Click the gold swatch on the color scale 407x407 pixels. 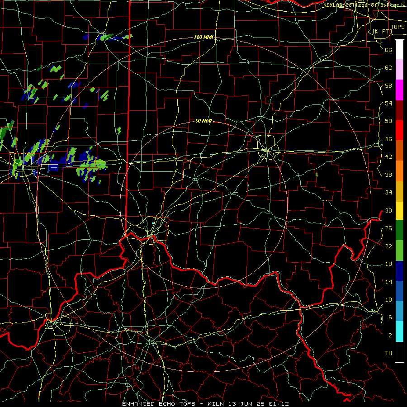click(399, 191)
